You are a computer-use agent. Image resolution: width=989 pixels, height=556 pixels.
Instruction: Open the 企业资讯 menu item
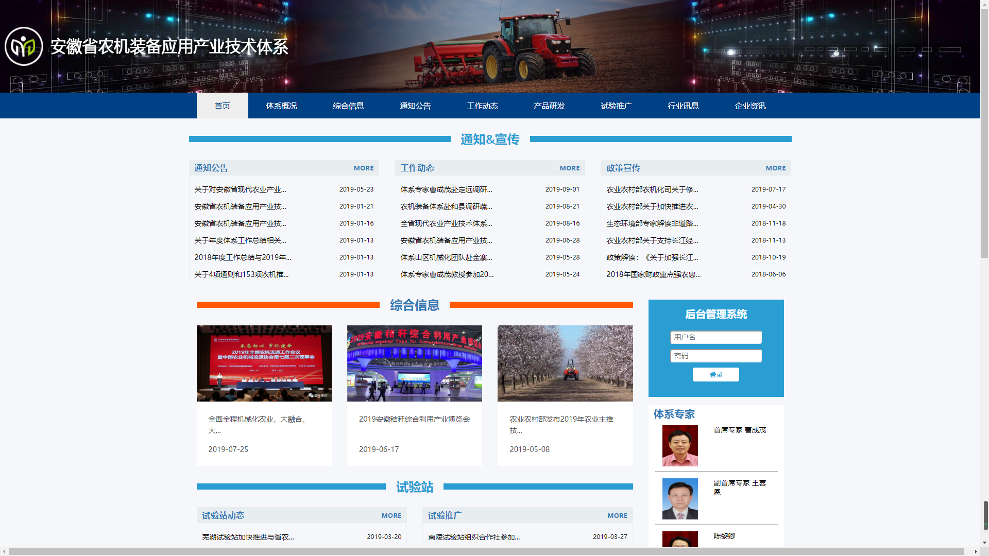point(750,106)
